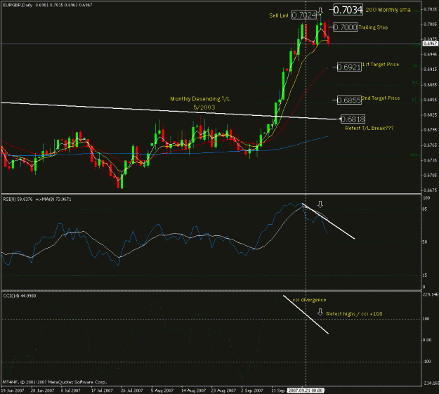The height and width of the screenshot is (394, 439).
Task: Click the 0.6795 value on price axis
Action: point(429,130)
